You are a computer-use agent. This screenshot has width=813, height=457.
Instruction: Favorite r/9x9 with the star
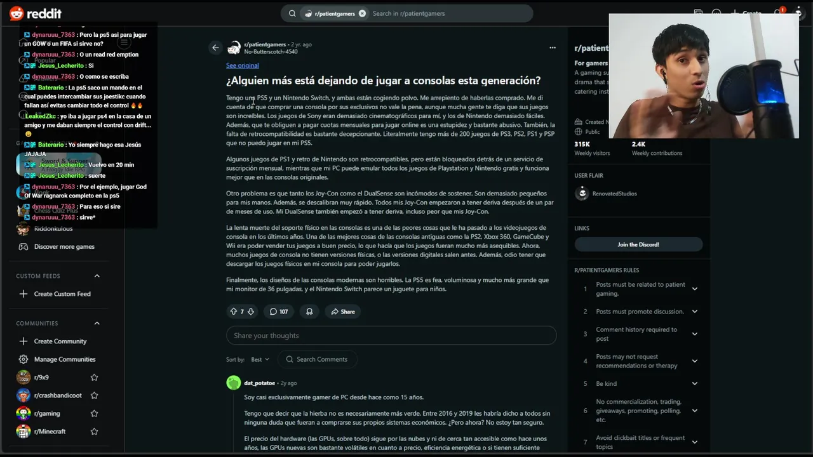pos(94,378)
